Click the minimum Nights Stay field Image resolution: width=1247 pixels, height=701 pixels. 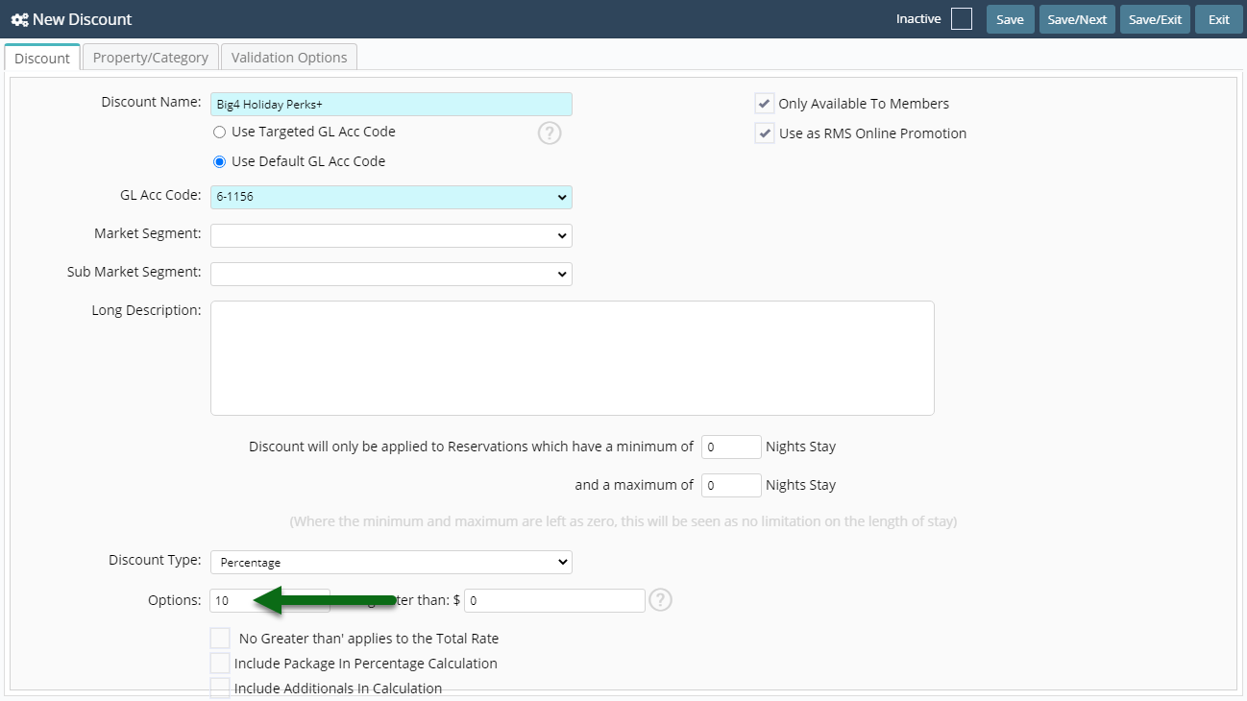[x=731, y=447]
